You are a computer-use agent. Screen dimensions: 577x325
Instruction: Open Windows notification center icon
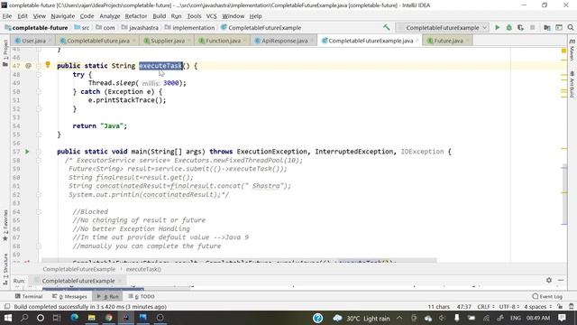click(x=562, y=318)
